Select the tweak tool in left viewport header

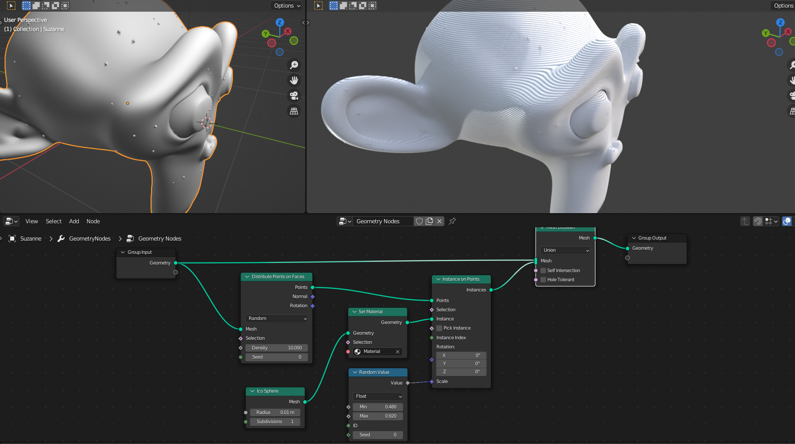pyautogui.click(x=11, y=6)
